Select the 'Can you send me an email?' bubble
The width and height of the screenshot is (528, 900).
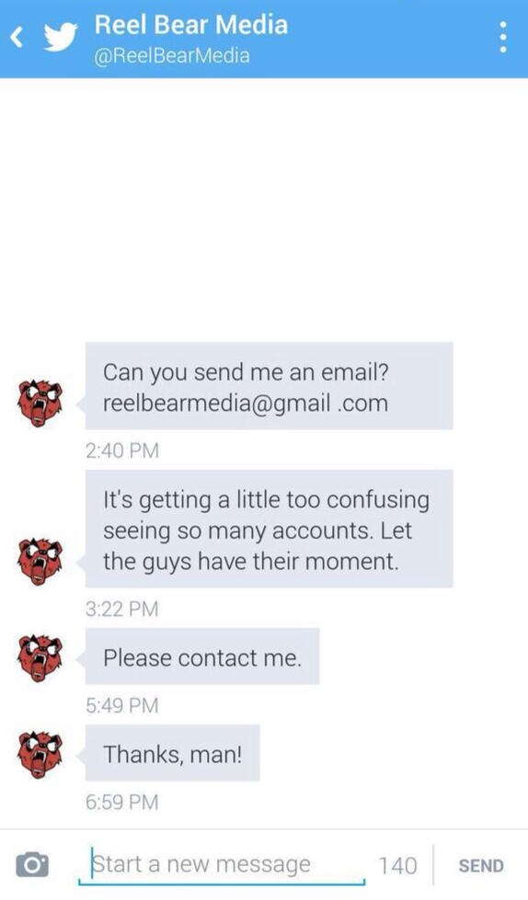click(x=269, y=386)
